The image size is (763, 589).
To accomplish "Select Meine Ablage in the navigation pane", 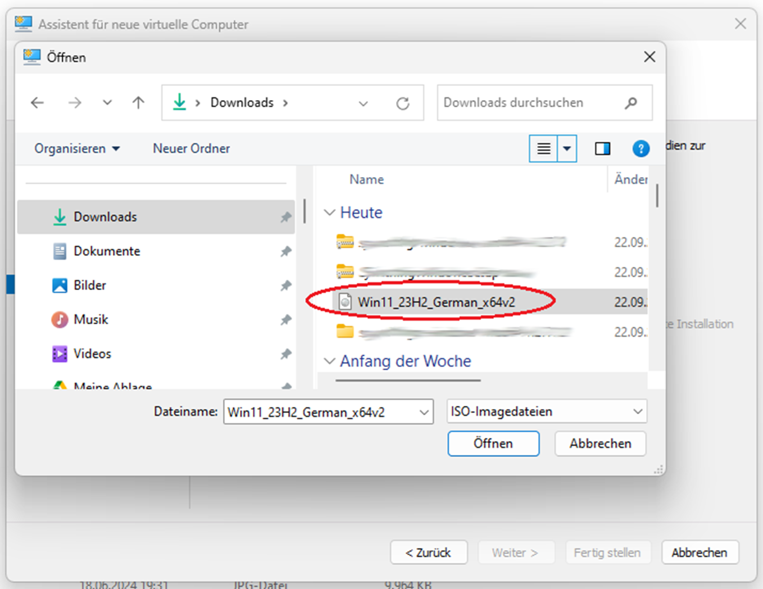I will (156, 386).
